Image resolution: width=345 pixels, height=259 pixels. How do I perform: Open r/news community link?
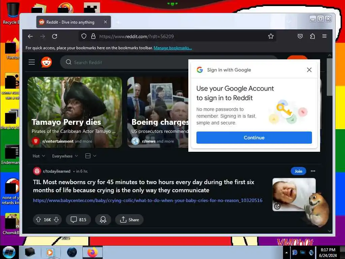coord(149,141)
